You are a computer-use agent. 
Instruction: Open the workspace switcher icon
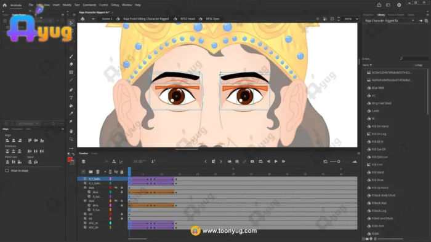(x=388, y=5)
